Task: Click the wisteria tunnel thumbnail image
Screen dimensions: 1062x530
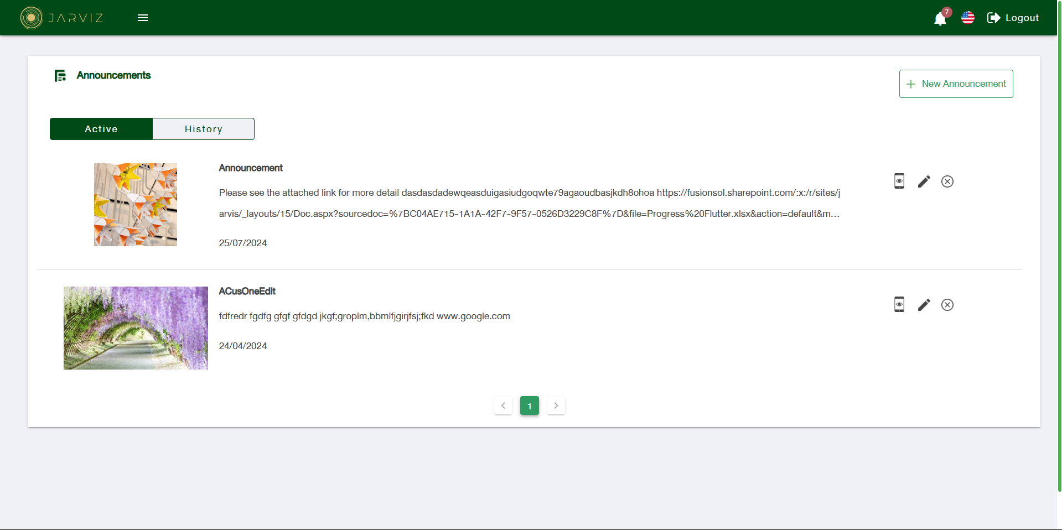Action: 135,328
